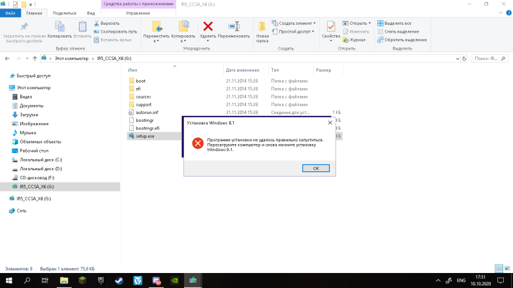Click the blue Help icon
This screenshot has width=513, height=288.
(x=508, y=13)
